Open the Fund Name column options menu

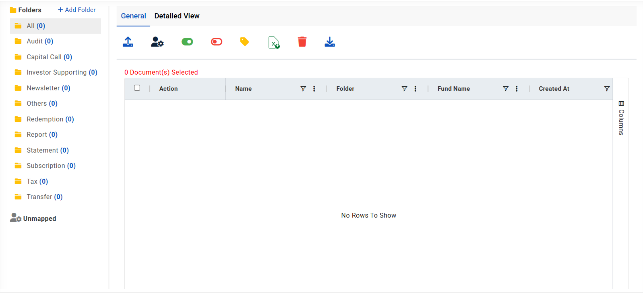[x=516, y=89]
